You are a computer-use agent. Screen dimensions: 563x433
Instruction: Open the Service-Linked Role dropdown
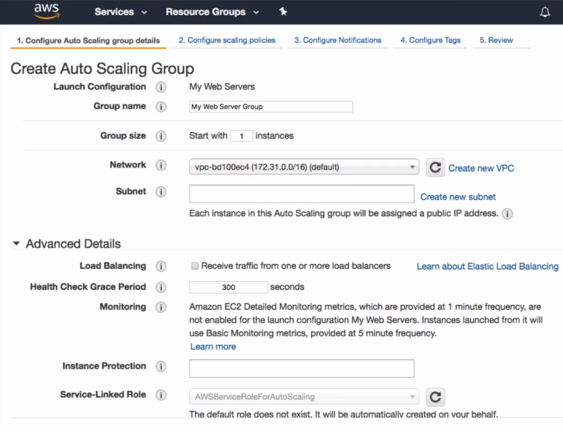point(303,397)
